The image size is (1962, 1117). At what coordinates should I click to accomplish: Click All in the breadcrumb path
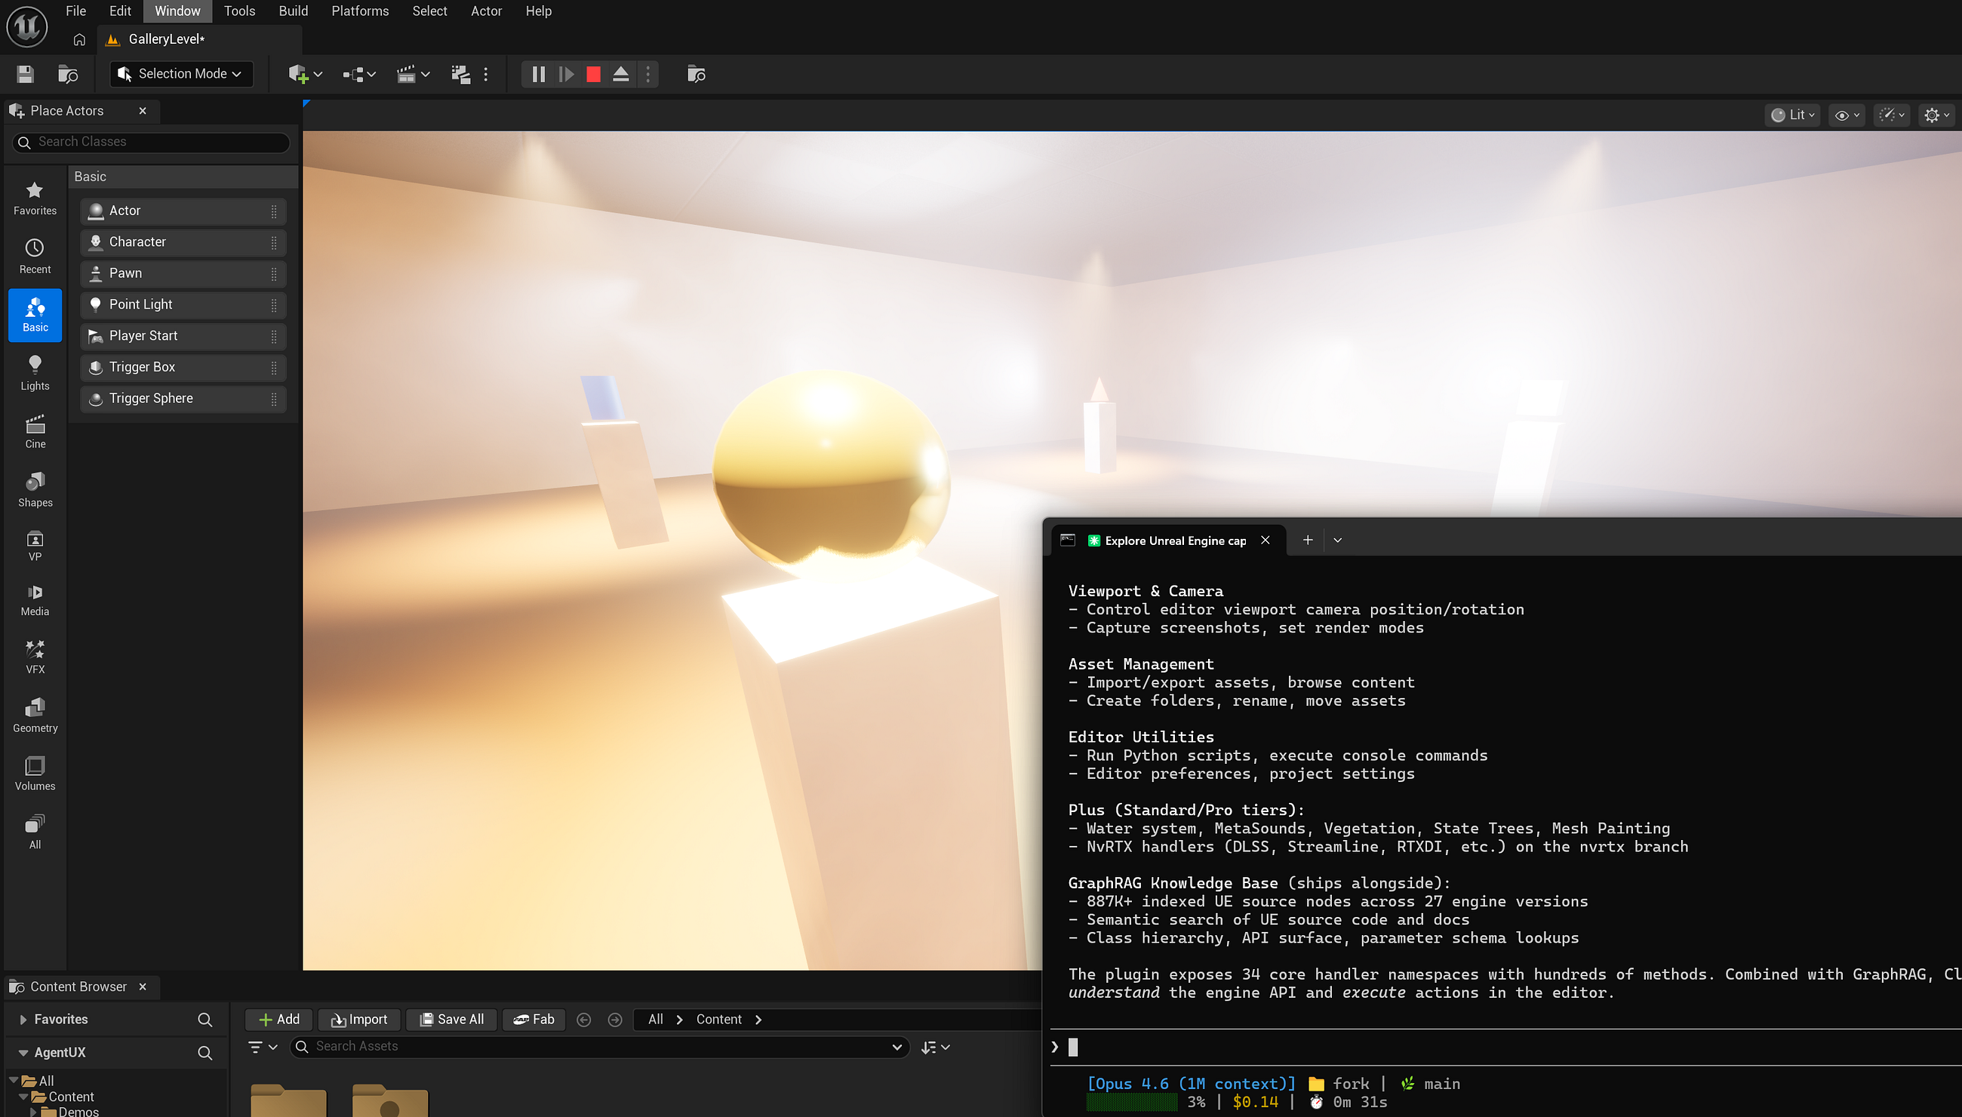point(655,1020)
